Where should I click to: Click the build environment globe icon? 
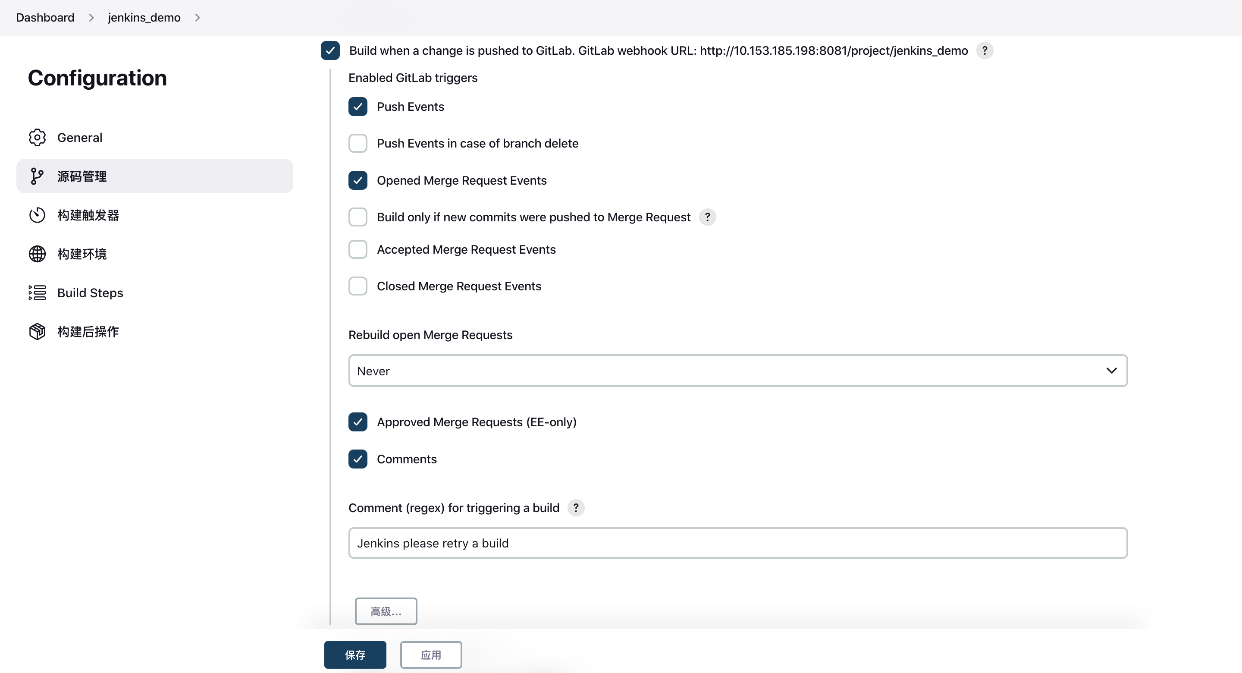pos(37,254)
